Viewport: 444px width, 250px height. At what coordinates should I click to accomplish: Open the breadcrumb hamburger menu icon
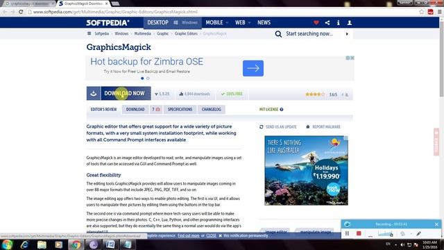pyautogui.click(x=89, y=33)
